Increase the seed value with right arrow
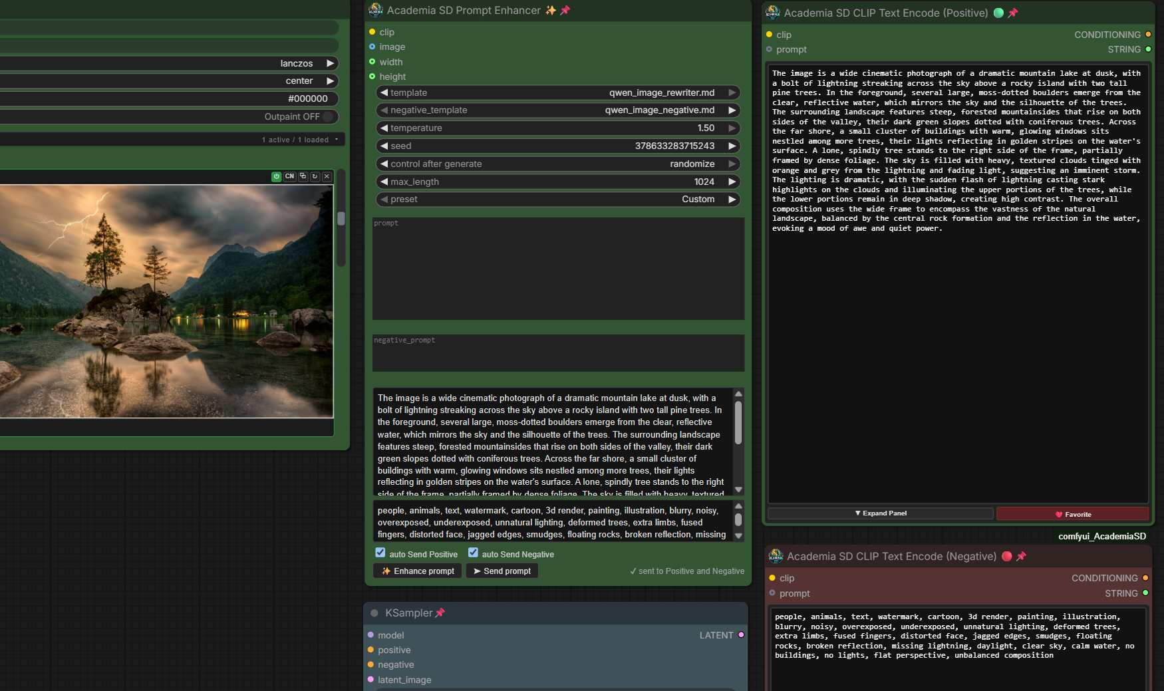Screen dimensions: 1164x691 point(732,146)
